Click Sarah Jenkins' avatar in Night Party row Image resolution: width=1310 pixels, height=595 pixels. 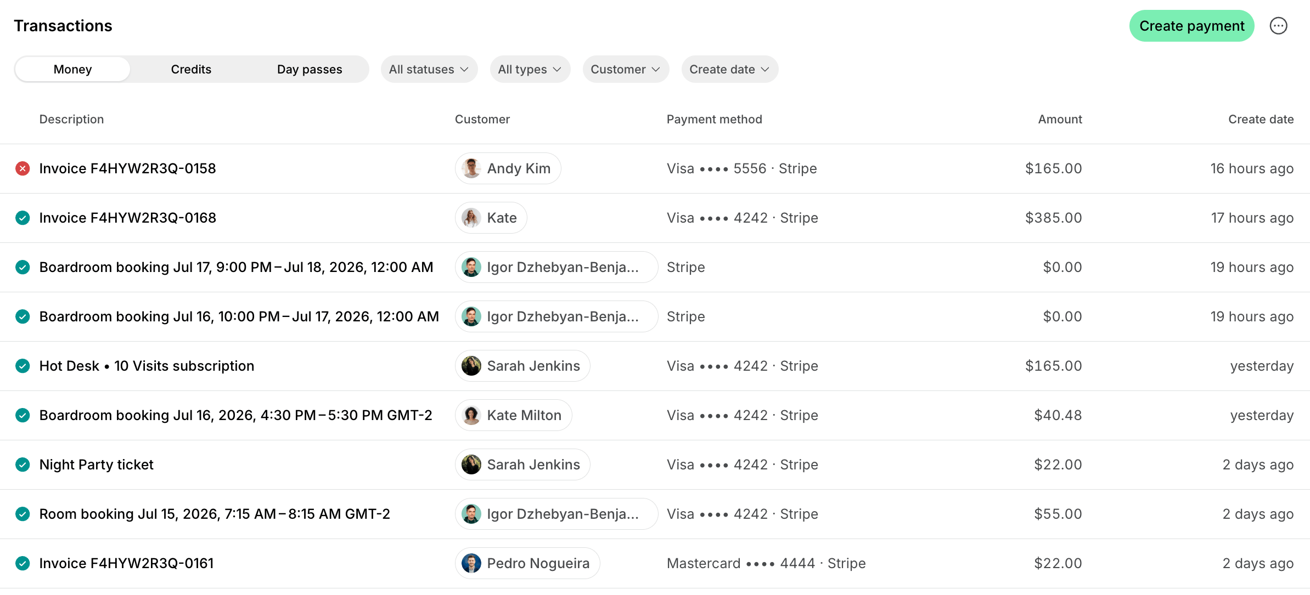coord(471,464)
